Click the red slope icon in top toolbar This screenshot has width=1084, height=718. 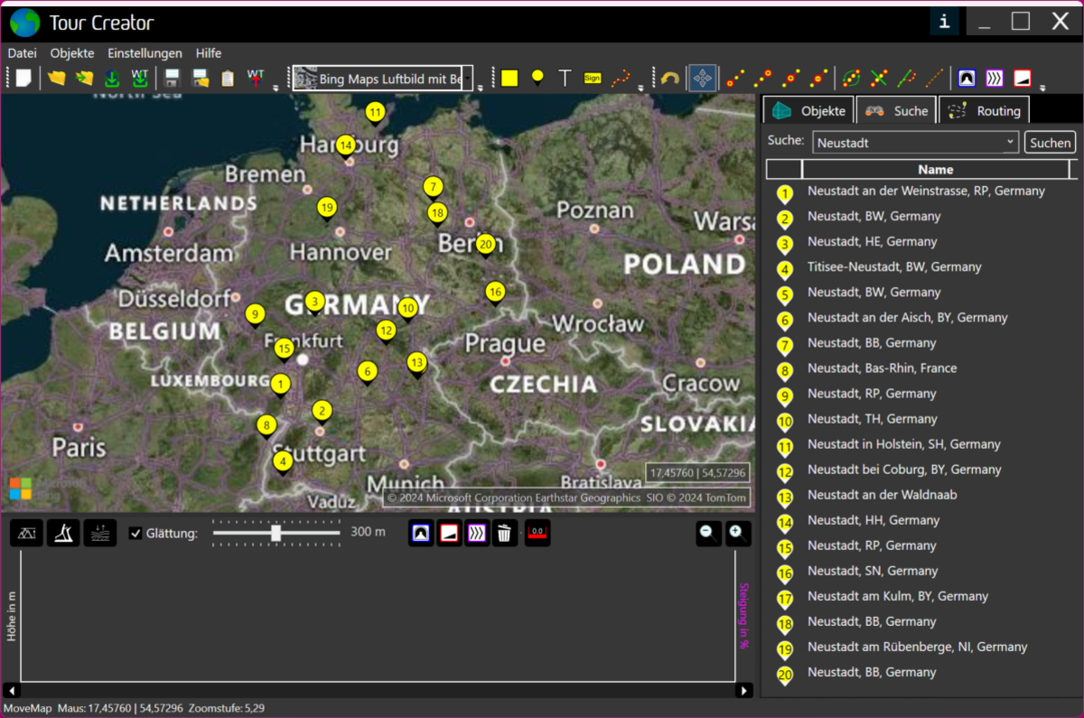click(x=1023, y=79)
